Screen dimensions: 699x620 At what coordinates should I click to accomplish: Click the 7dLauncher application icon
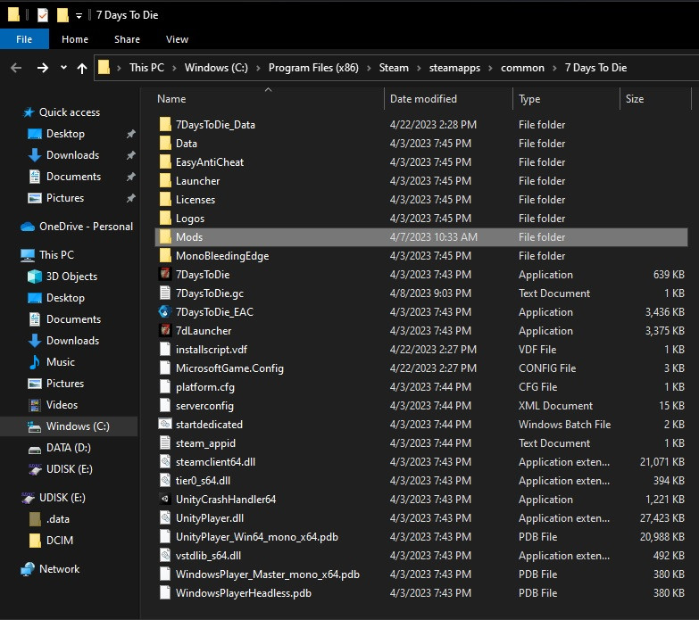pyautogui.click(x=165, y=330)
